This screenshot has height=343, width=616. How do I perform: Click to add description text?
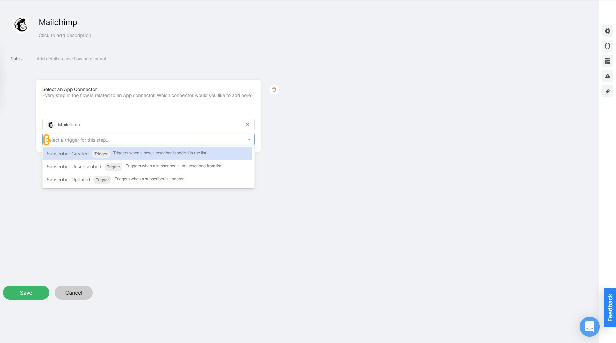click(x=65, y=35)
